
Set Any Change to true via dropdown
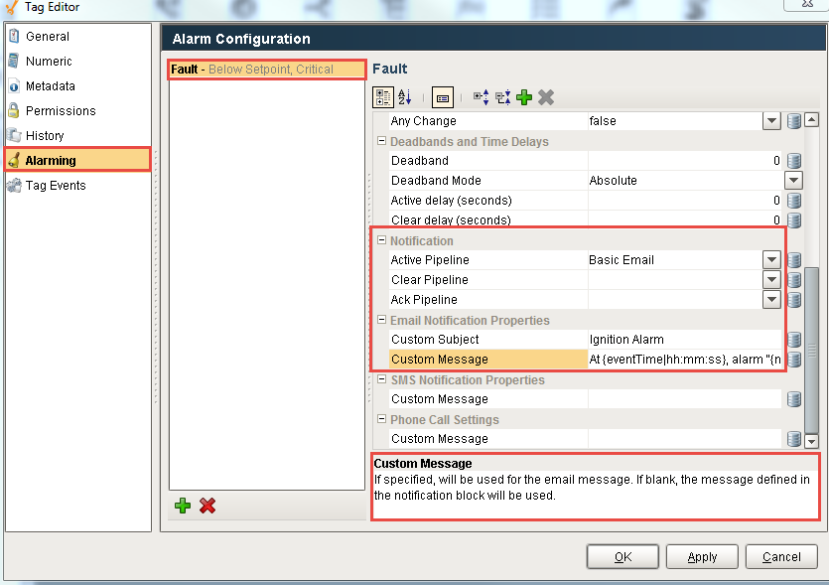point(771,120)
